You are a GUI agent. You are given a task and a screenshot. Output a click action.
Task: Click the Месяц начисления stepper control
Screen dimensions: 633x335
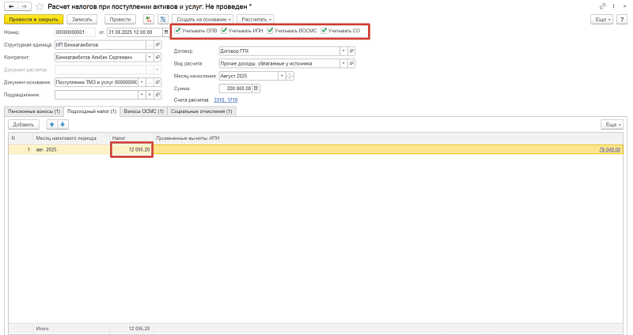[290, 76]
